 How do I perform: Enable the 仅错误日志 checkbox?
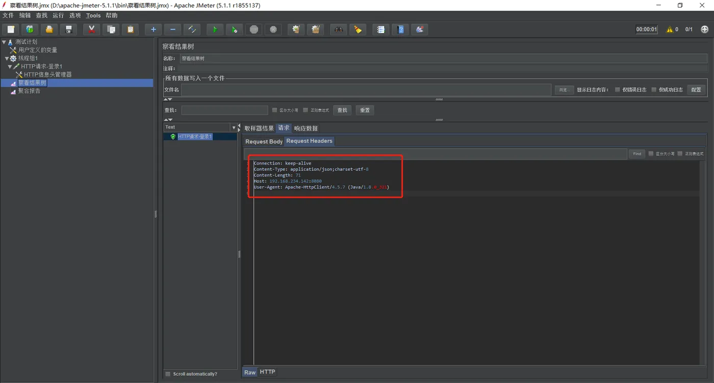pos(617,90)
